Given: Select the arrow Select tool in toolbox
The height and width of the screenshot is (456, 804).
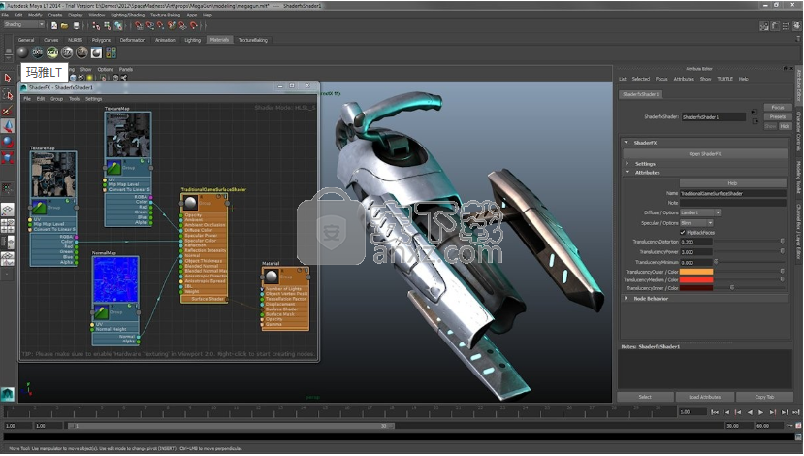Looking at the screenshot, I should (x=8, y=79).
